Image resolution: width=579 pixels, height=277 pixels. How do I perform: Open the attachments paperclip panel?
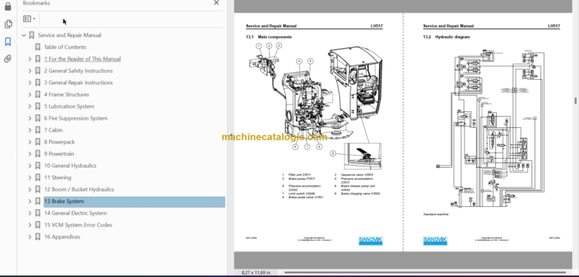pyautogui.click(x=8, y=59)
